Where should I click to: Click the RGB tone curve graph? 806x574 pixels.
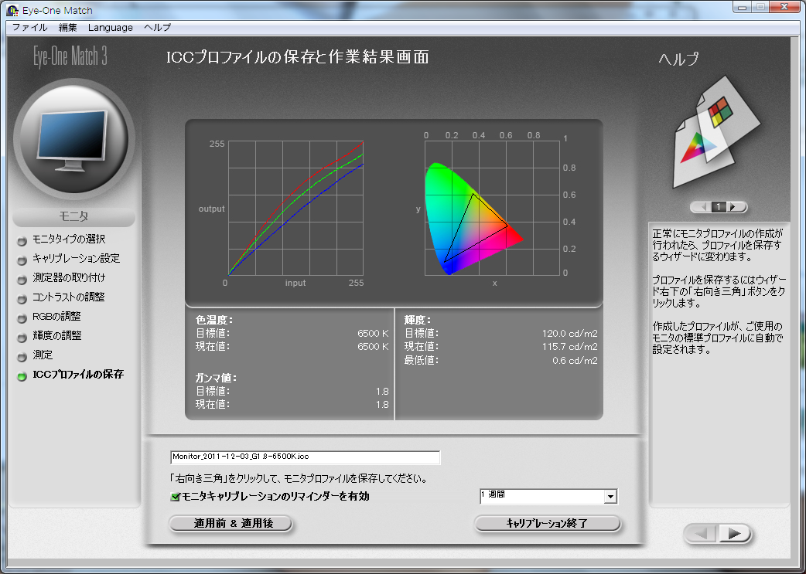click(x=296, y=209)
